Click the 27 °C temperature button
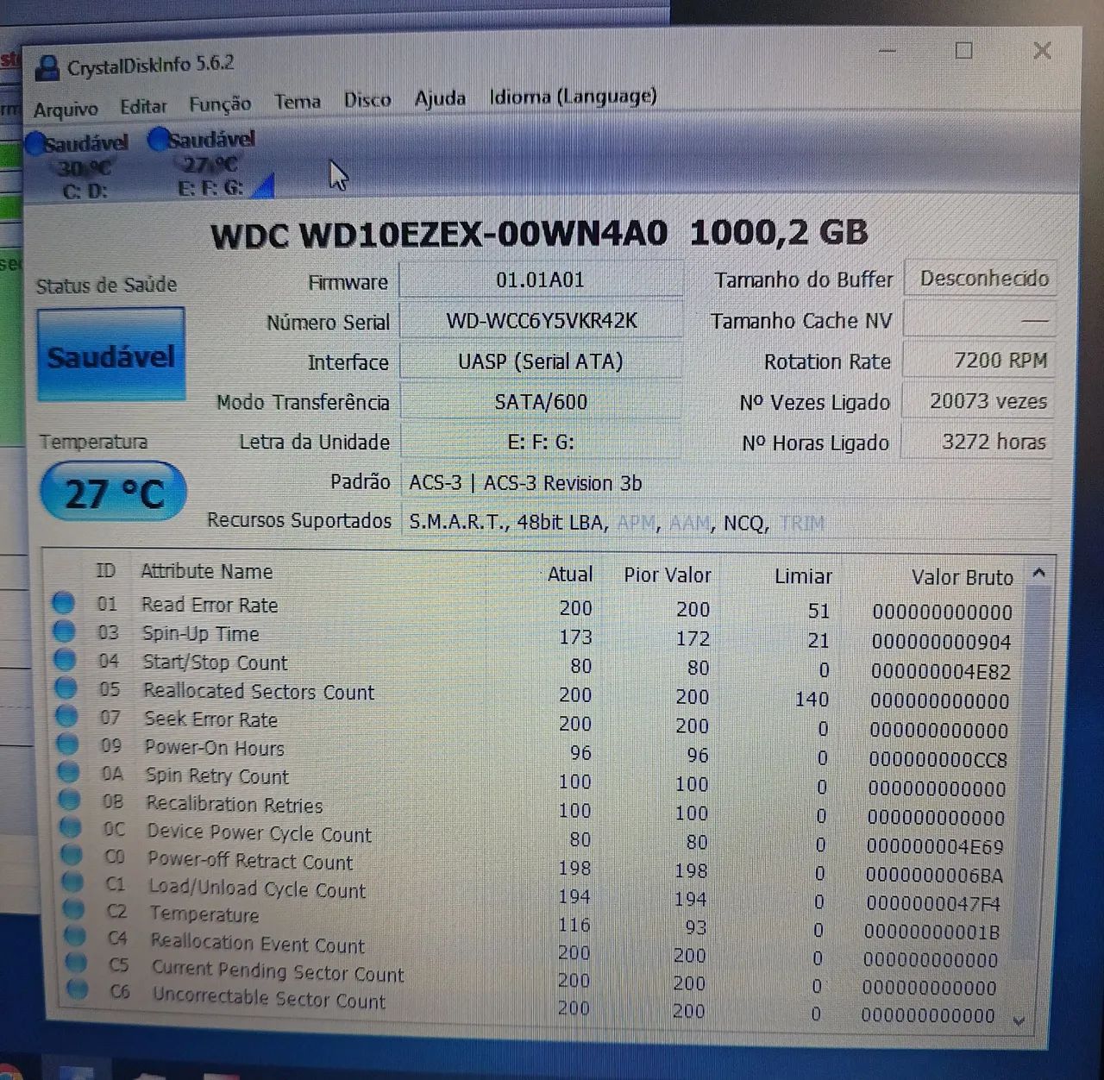Screen dimensions: 1104x1080 pos(113,493)
